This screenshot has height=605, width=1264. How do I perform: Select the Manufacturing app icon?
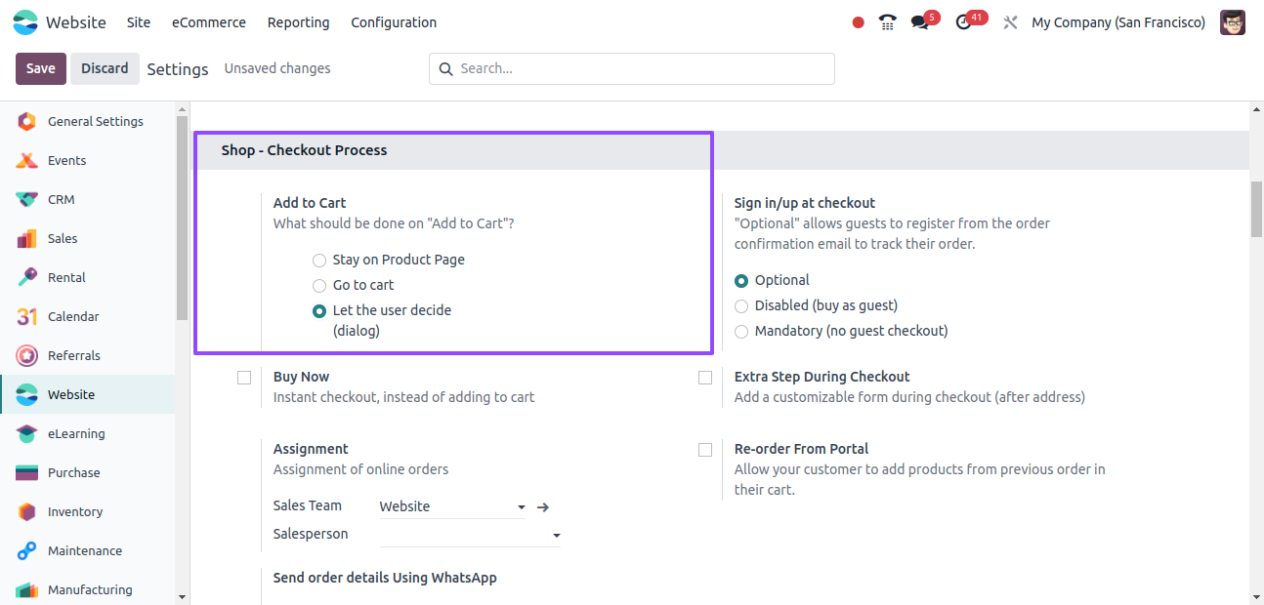tap(27, 589)
